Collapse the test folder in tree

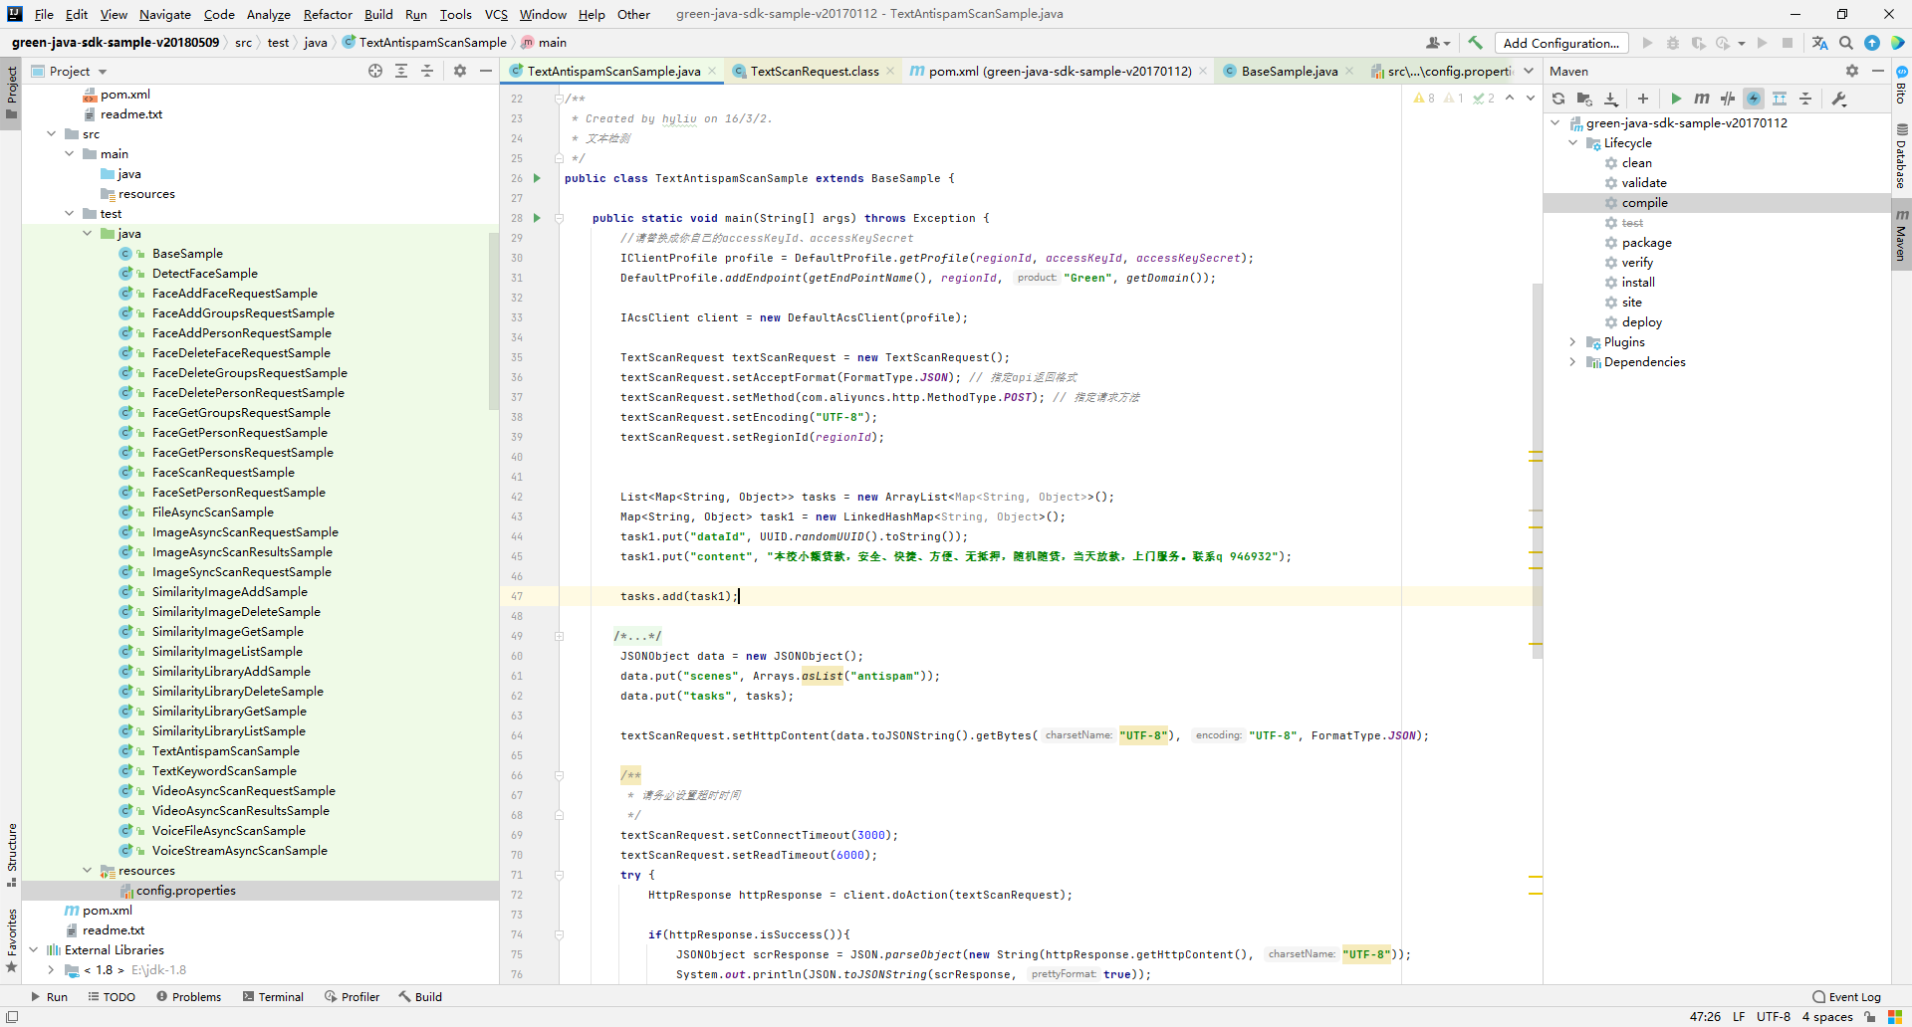[x=69, y=213]
